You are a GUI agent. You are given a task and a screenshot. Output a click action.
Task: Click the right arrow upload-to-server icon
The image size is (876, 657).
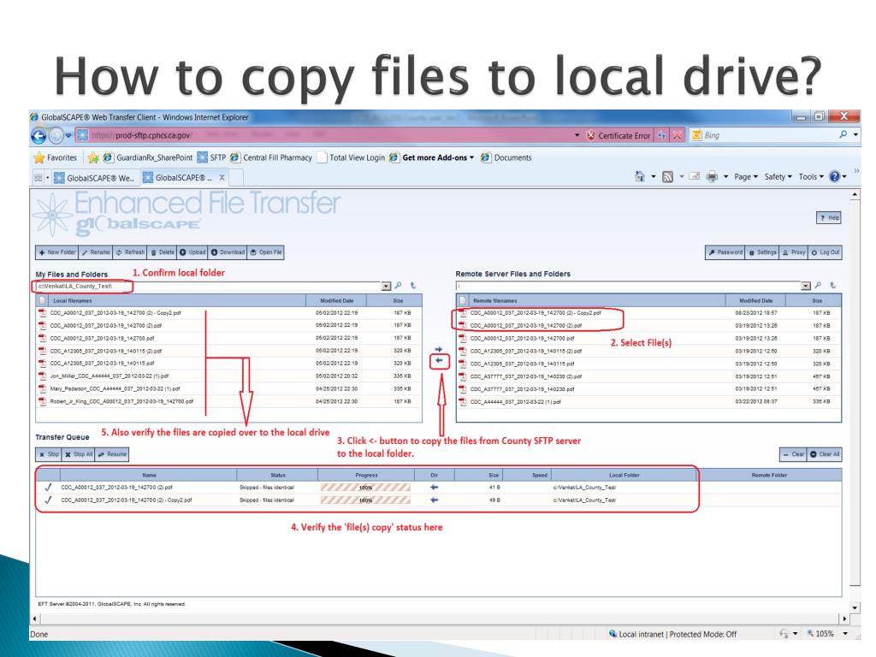click(x=439, y=349)
